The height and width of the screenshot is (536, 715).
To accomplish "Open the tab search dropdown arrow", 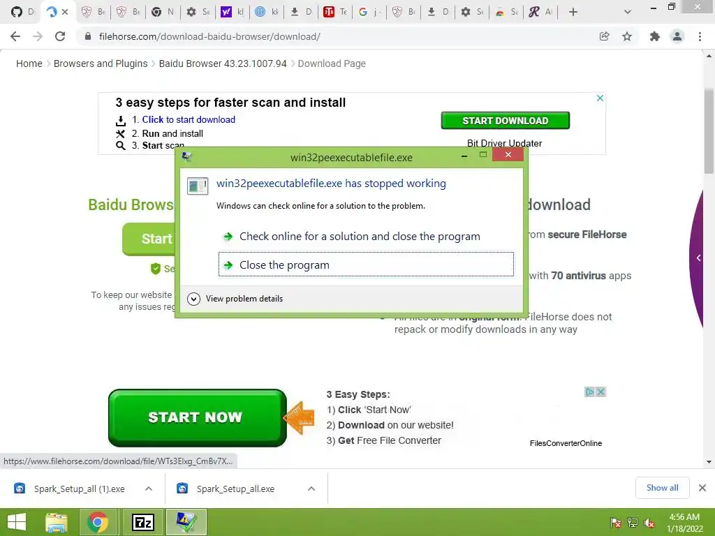I will 628,12.
